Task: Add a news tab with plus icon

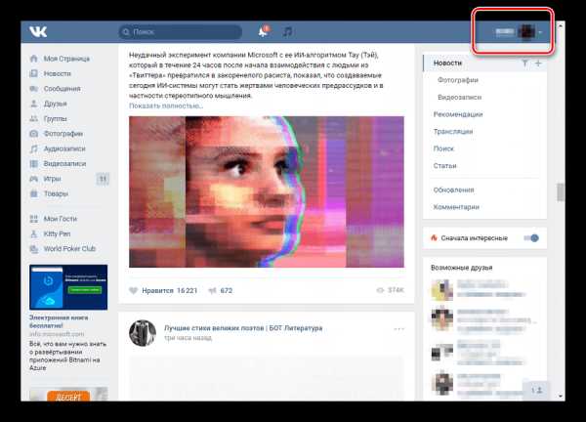Action: 538,63
